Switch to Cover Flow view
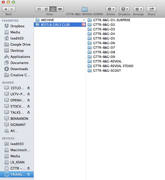 (60, 9)
